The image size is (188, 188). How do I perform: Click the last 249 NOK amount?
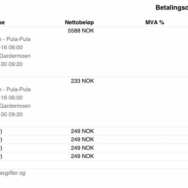coord(82,156)
